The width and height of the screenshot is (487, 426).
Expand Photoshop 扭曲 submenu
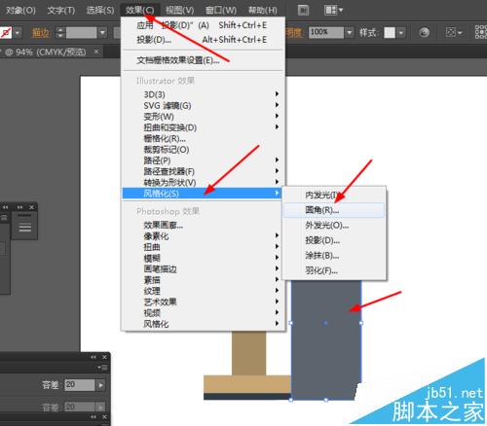pos(202,247)
